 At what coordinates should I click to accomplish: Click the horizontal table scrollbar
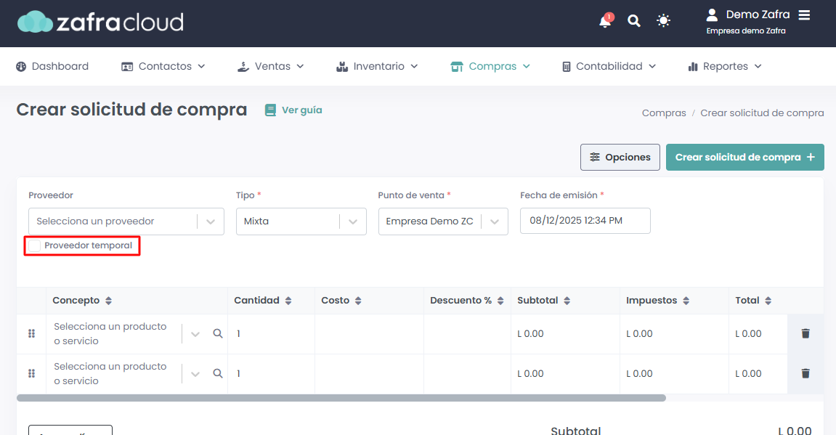(341, 398)
